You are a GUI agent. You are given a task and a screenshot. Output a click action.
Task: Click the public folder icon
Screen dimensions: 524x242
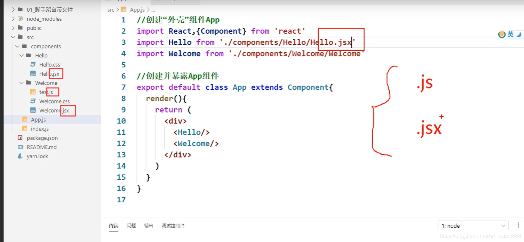click(x=20, y=28)
